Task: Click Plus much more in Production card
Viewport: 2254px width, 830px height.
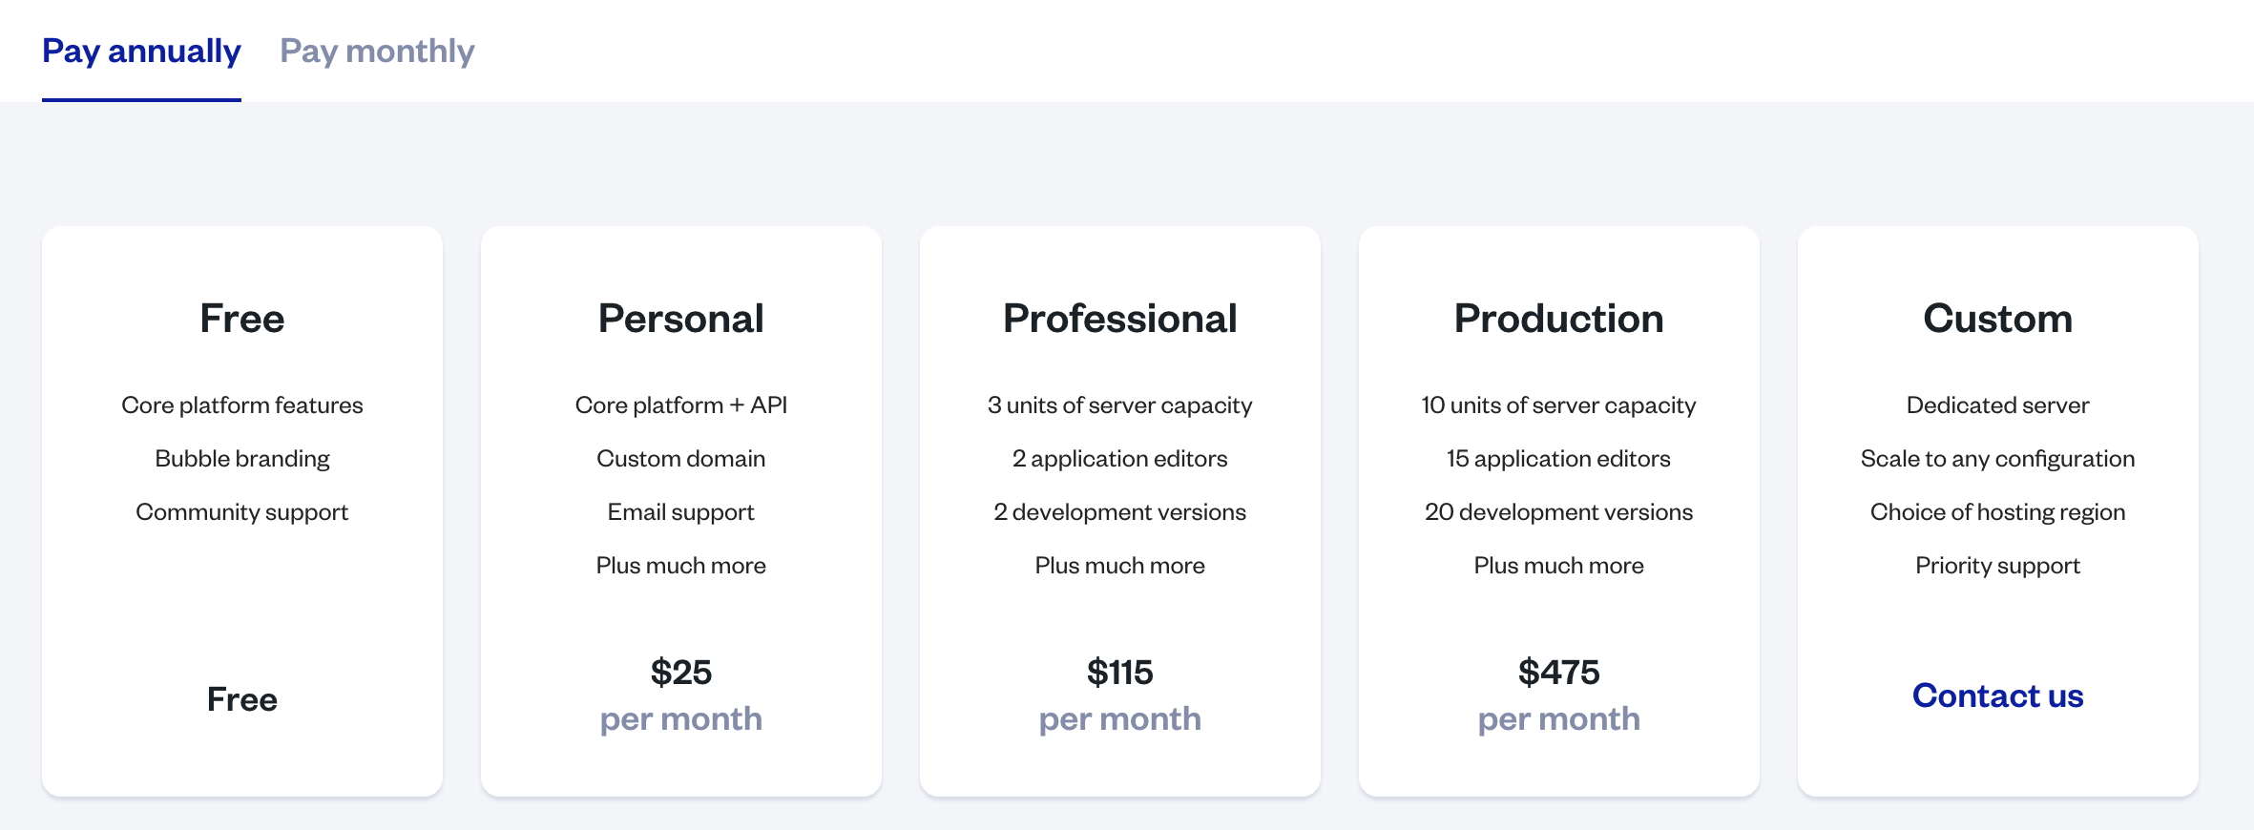Action: [x=1558, y=566]
